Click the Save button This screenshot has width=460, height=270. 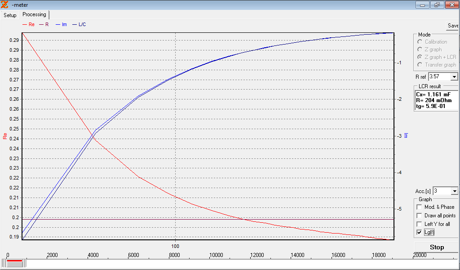(x=453, y=26)
